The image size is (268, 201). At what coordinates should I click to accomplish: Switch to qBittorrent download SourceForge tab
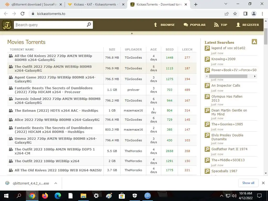pyautogui.click(x=33, y=4)
